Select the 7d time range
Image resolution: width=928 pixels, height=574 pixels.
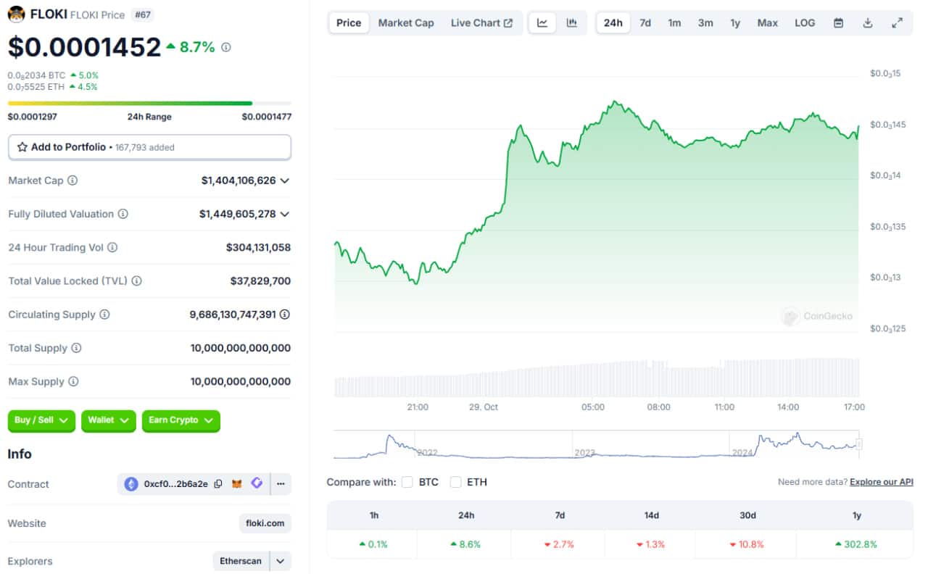(645, 22)
